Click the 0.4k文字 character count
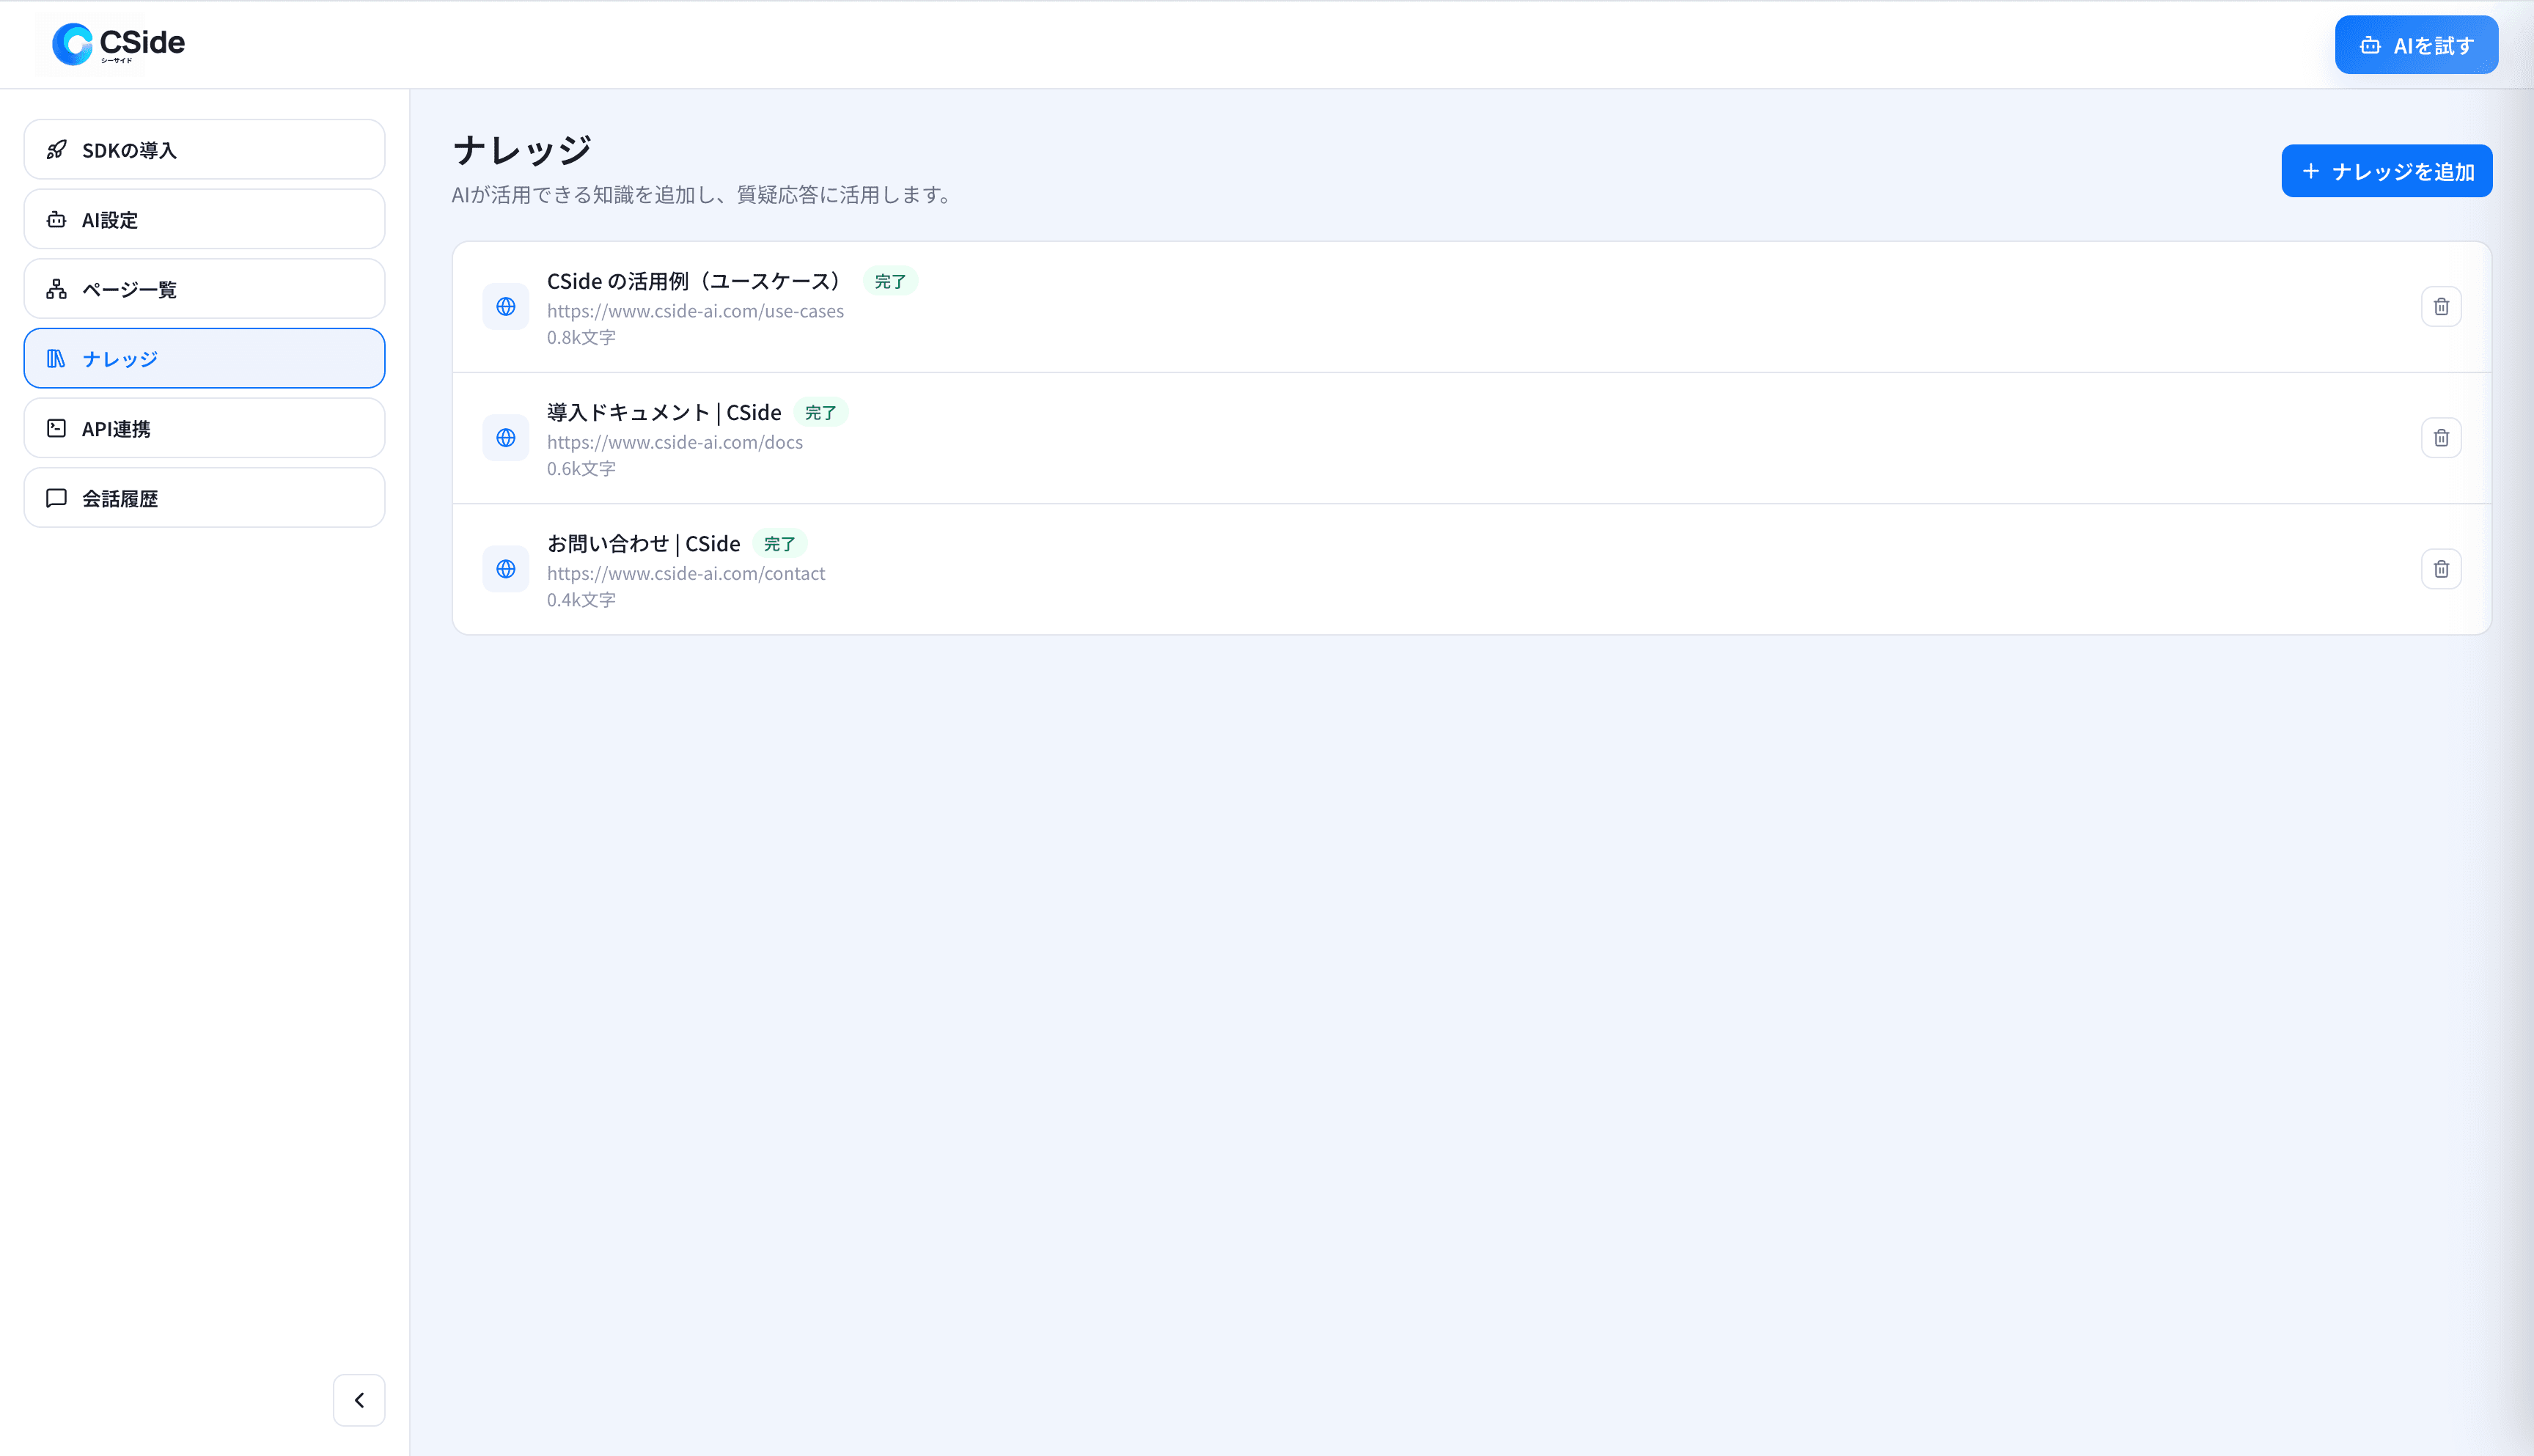Image resolution: width=2534 pixels, height=1456 pixels. click(581, 599)
